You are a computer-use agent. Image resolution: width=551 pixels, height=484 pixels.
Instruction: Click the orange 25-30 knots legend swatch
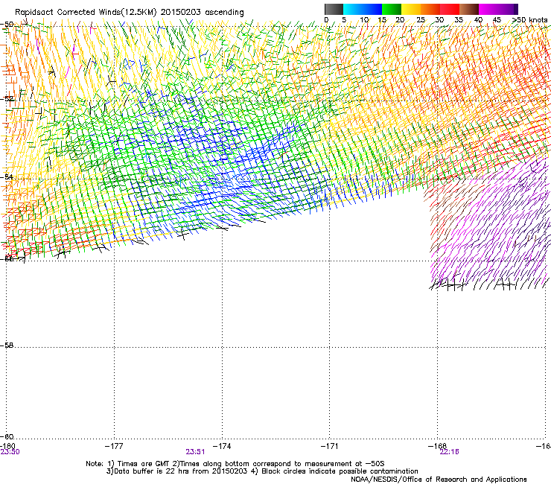pos(430,9)
